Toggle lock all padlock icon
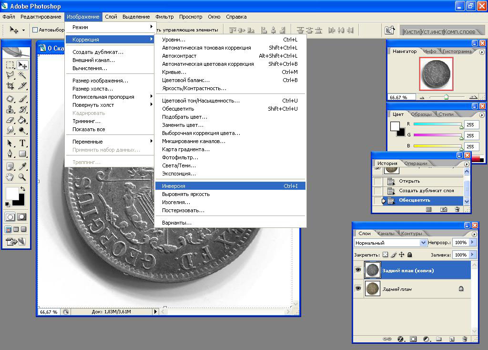This screenshot has height=350, width=488. click(409, 255)
